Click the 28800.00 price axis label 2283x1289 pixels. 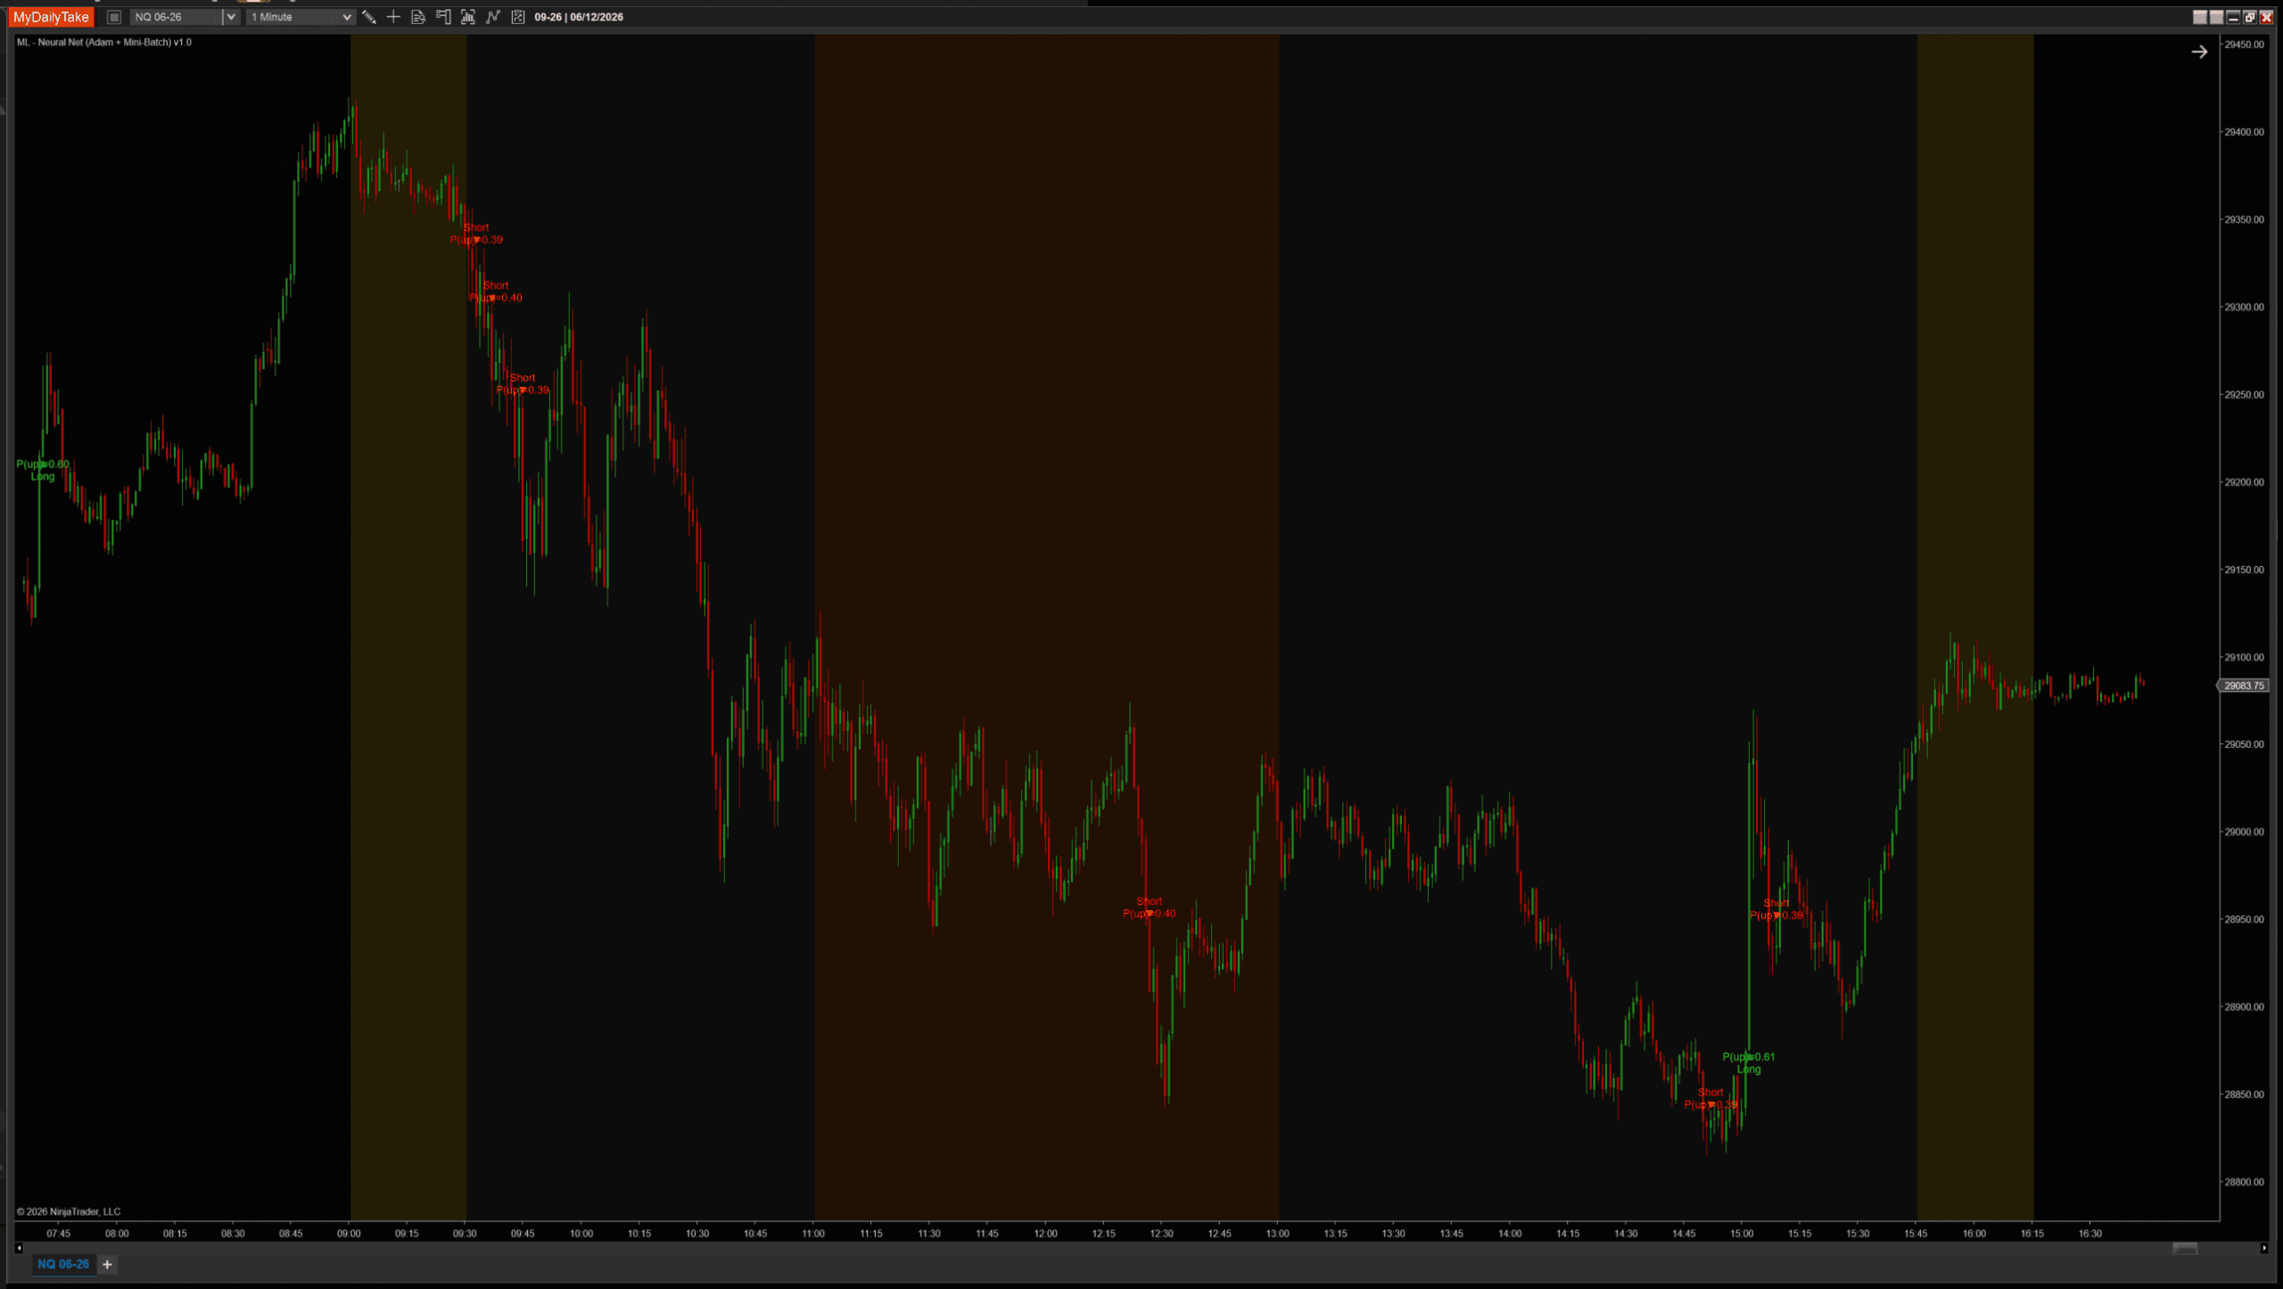coord(2244,1182)
